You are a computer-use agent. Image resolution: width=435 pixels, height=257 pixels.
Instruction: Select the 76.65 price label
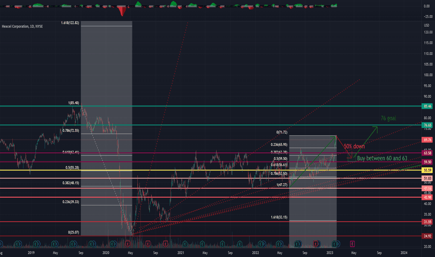427,125
